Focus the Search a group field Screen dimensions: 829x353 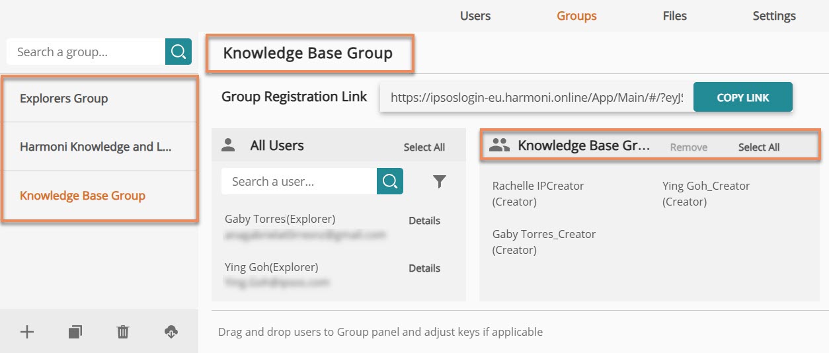(x=86, y=52)
